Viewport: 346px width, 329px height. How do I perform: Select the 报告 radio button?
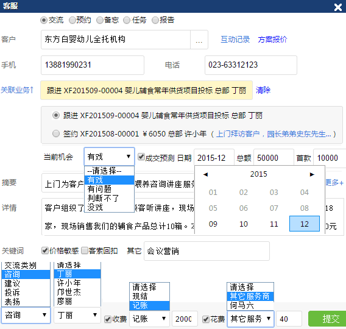pyautogui.click(x=155, y=20)
